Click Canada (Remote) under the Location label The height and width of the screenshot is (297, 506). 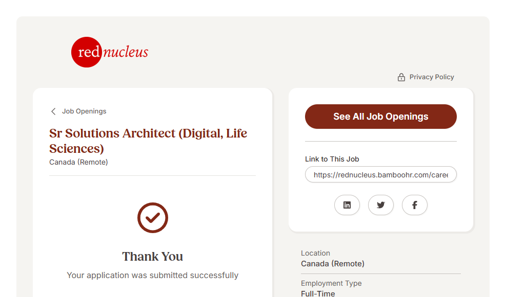(x=333, y=264)
